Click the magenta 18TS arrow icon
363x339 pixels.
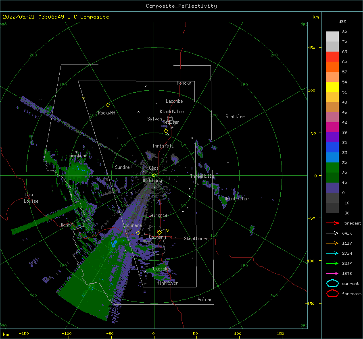(332, 274)
